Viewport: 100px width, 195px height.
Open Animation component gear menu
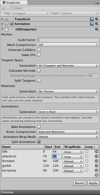coord(97,24)
